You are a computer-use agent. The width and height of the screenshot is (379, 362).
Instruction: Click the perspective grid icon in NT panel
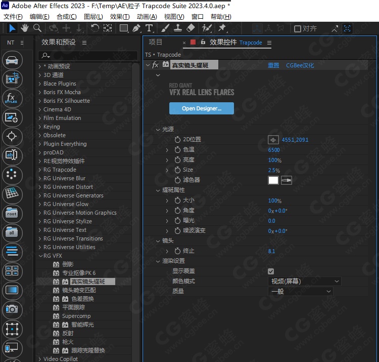(12, 194)
